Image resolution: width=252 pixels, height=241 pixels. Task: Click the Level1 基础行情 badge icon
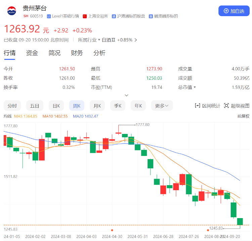pyautogui.click(x=49, y=16)
